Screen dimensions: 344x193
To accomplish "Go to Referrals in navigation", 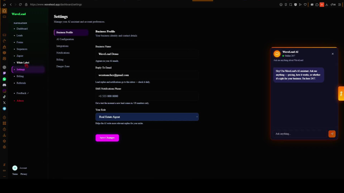I will (x=21, y=83).
